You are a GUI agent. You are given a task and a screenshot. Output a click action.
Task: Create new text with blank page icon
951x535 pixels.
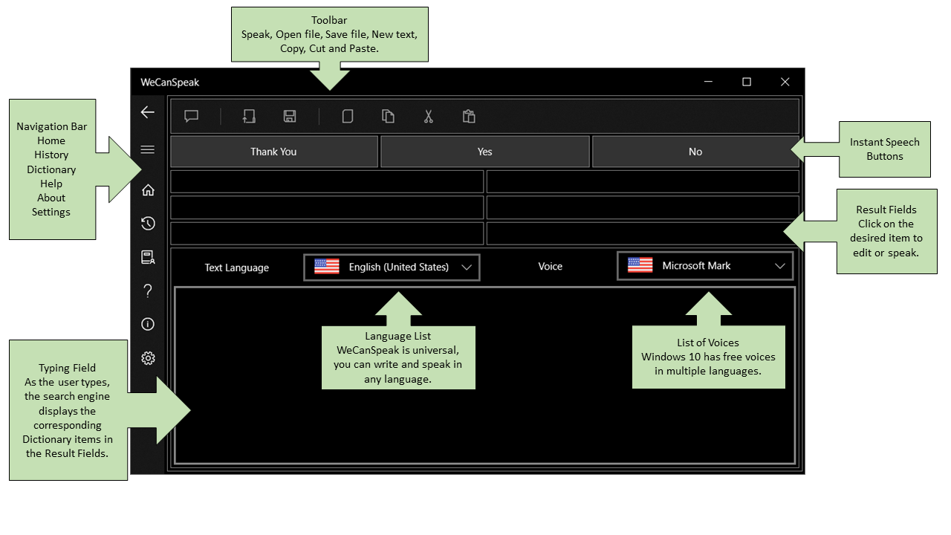point(347,116)
